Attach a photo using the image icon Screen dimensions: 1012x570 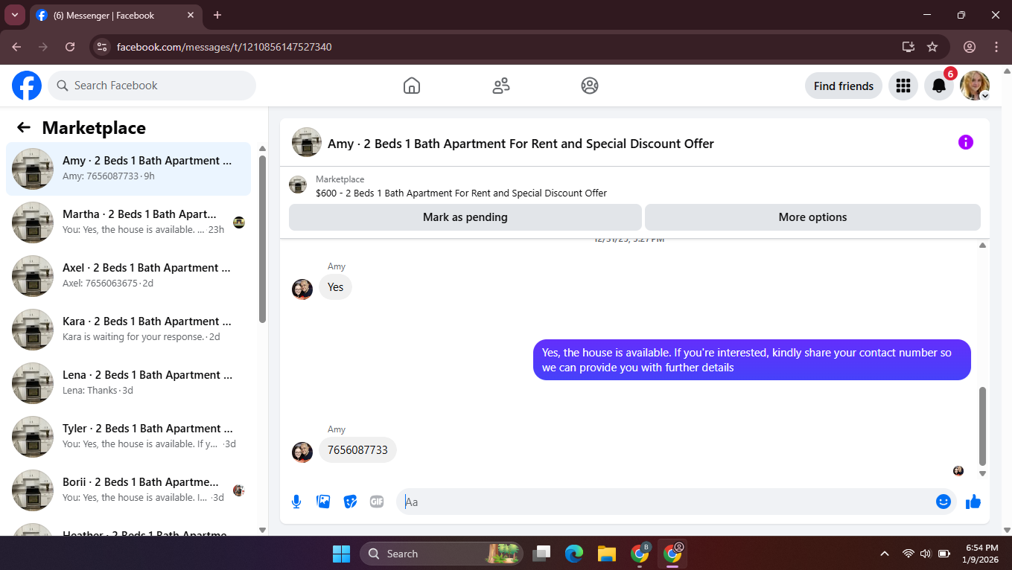(323, 502)
